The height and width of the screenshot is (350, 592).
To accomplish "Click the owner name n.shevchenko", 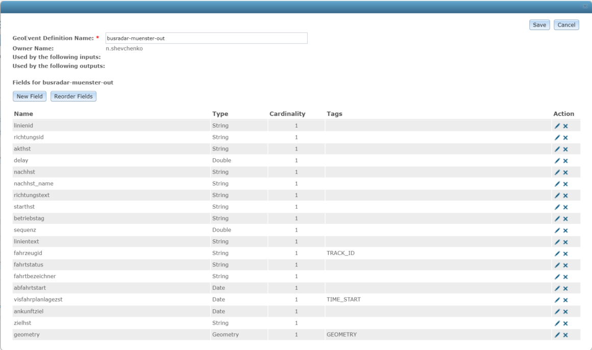I will pos(124,48).
